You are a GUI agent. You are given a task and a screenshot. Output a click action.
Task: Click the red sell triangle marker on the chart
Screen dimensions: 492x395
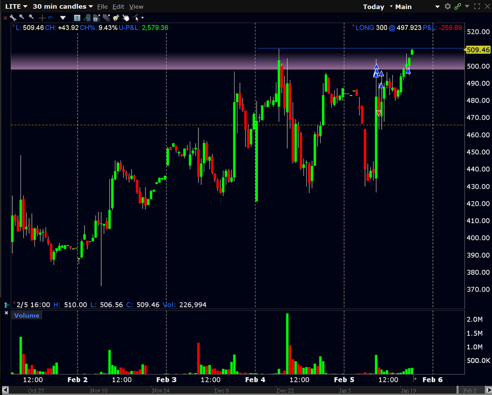[379, 113]
